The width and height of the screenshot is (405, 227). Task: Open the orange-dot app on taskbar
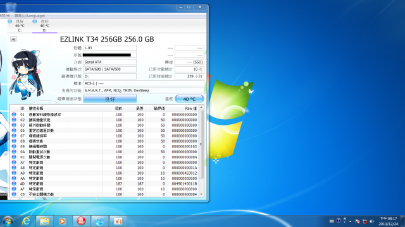point(118,221)
